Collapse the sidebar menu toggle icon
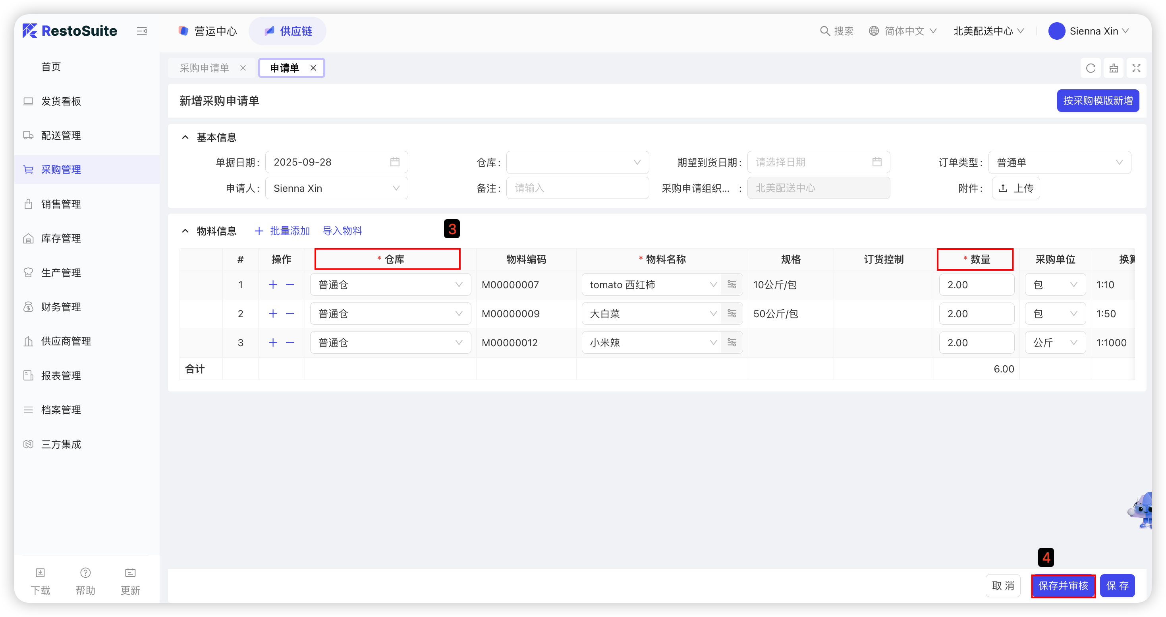The width and height of the screenshot is (1166, 617). [x=142, y=31]
